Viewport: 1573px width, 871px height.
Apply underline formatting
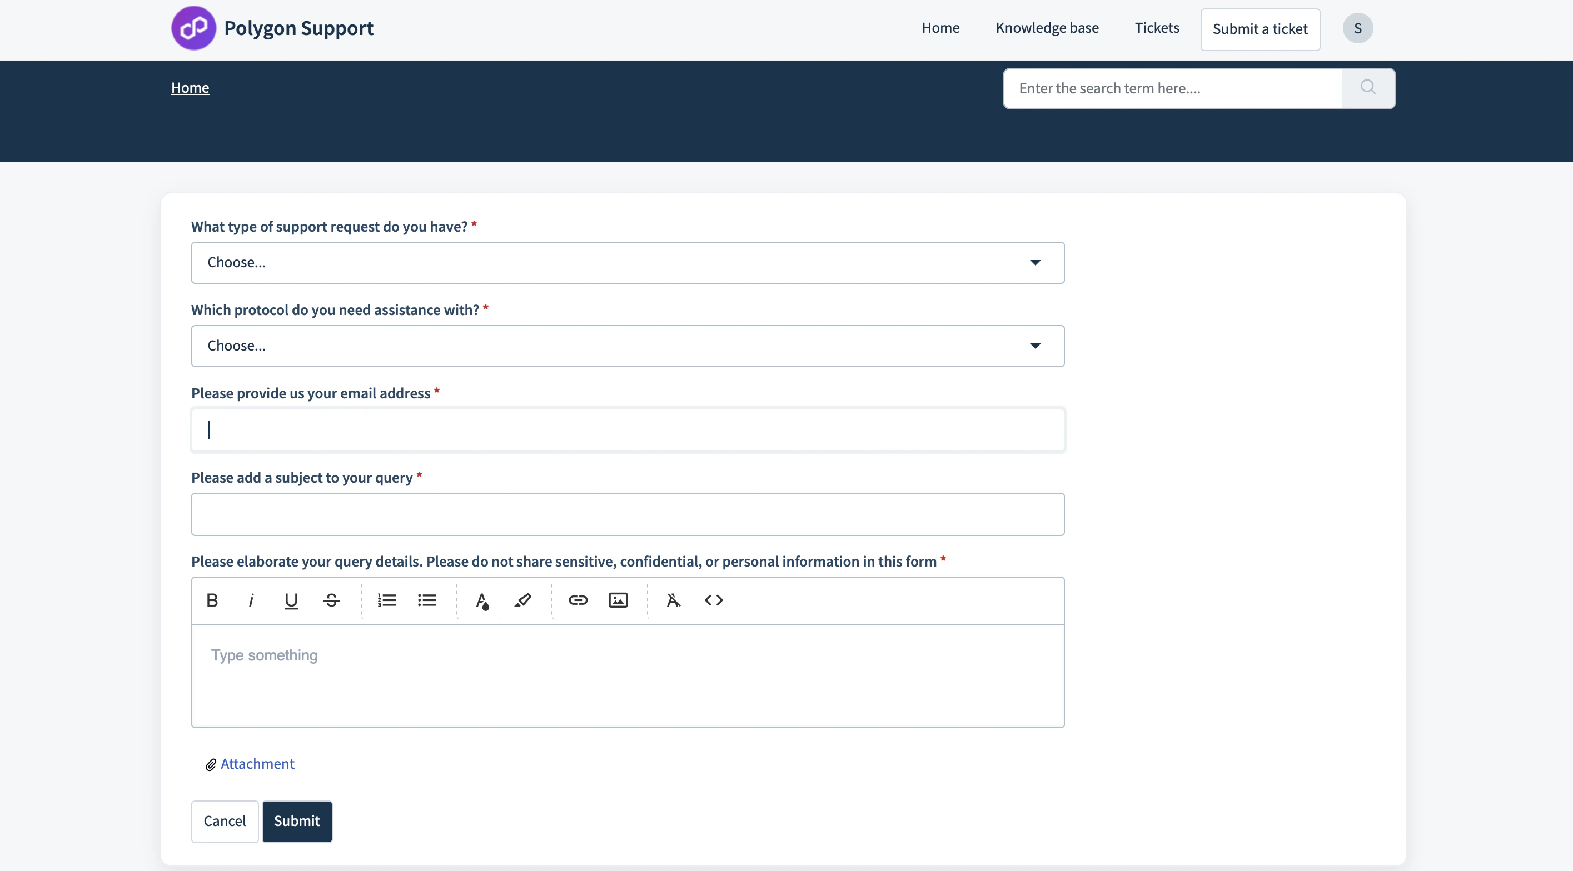[291, 600]
